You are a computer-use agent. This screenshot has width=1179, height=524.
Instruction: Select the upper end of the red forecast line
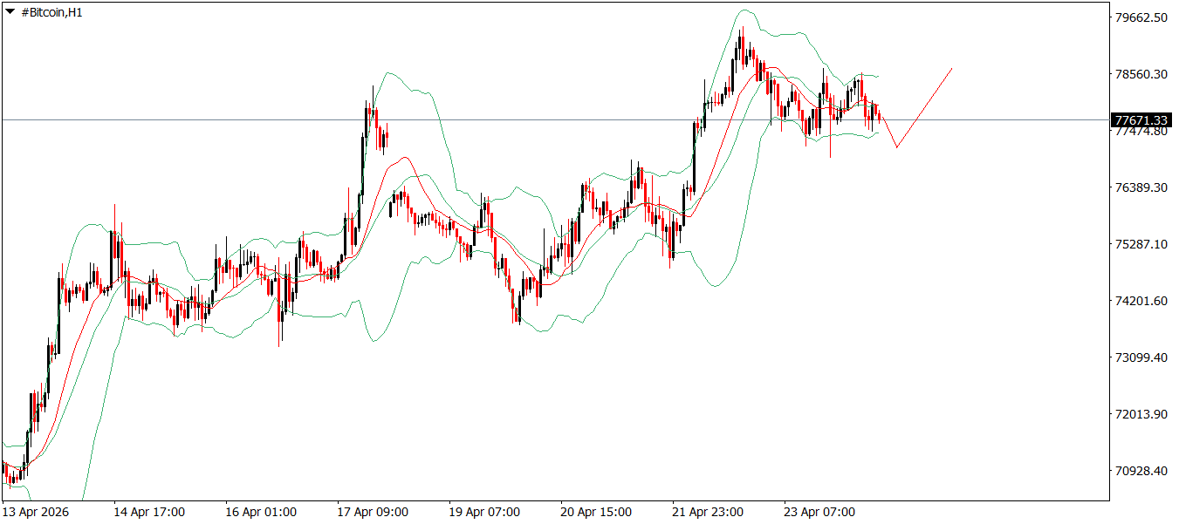[951, 68]
